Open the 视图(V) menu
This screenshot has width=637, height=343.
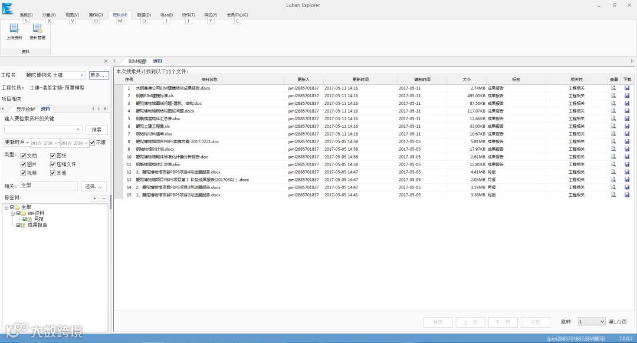point(73,15)
